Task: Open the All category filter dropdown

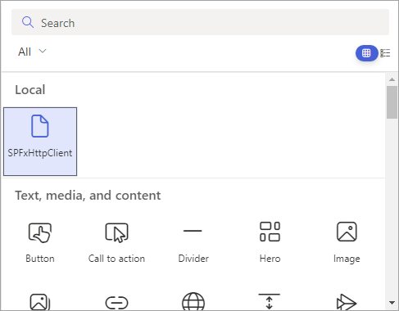Action: pos(32,52)
